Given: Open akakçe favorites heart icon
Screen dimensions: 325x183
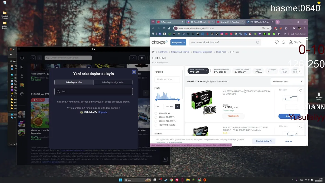Looking at the screenshot, I should [277, 42].
